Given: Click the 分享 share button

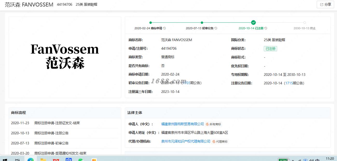Looking at the screenshot, I should [x=325, y=4].
